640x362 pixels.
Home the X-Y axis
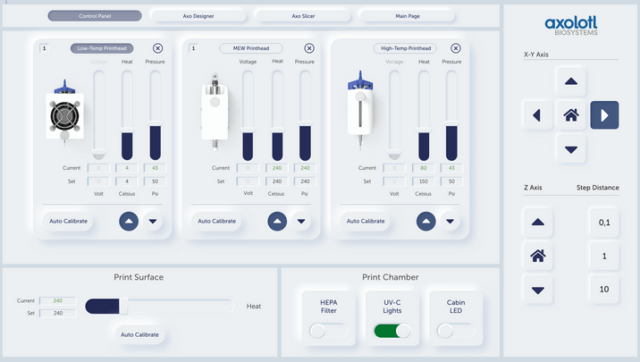pos(570,114)
